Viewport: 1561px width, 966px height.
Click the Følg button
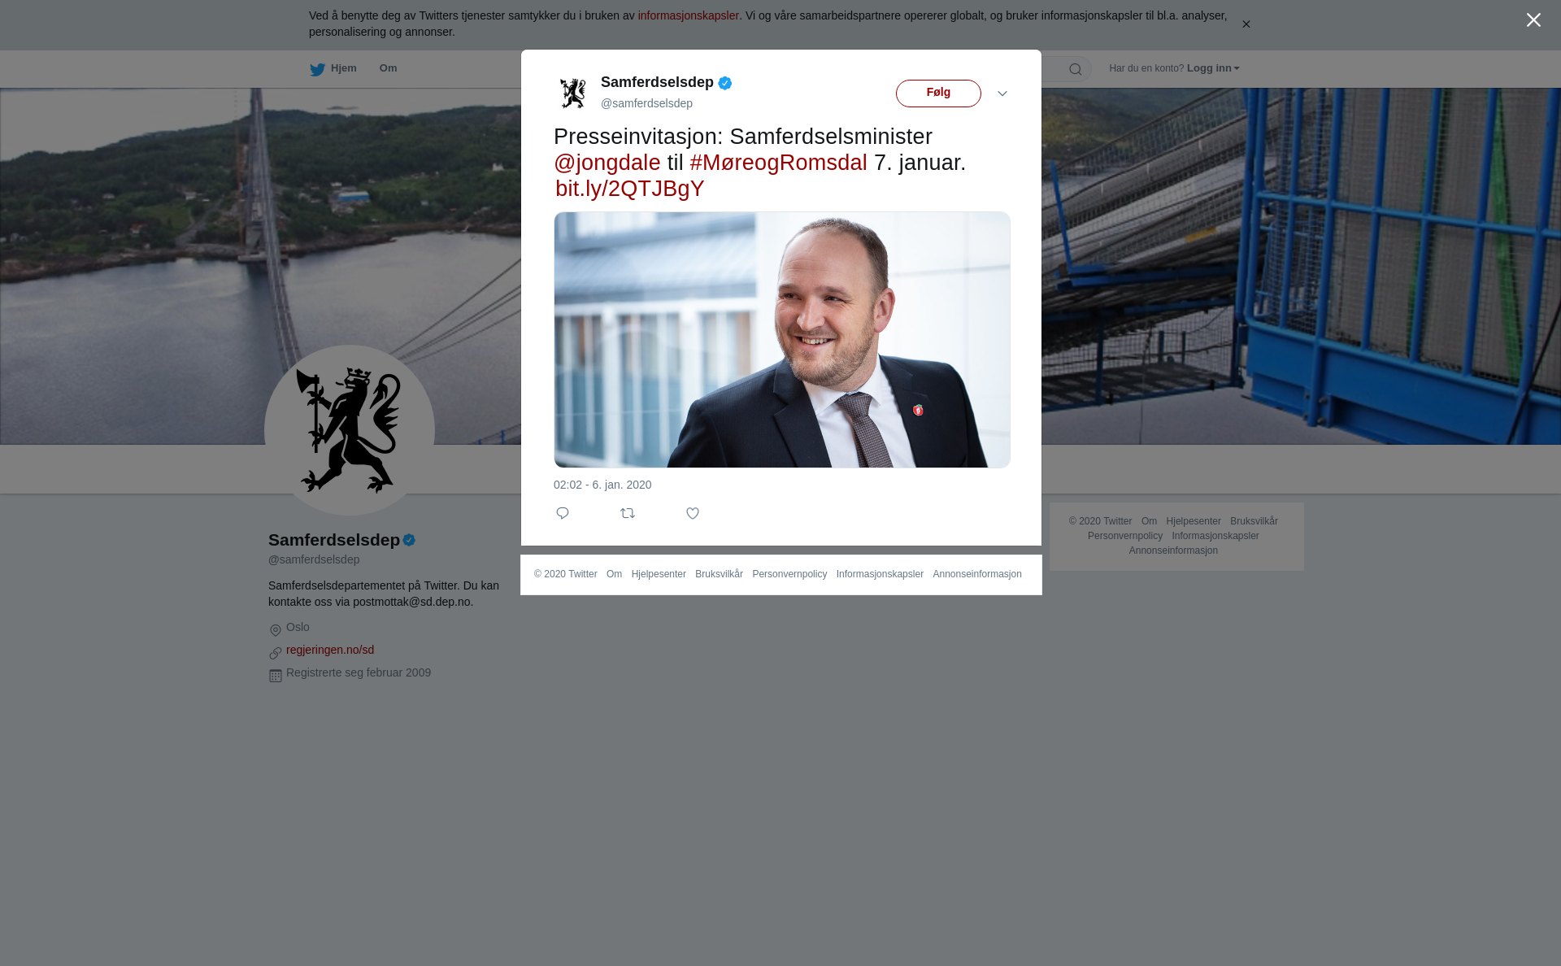(938, 93)
